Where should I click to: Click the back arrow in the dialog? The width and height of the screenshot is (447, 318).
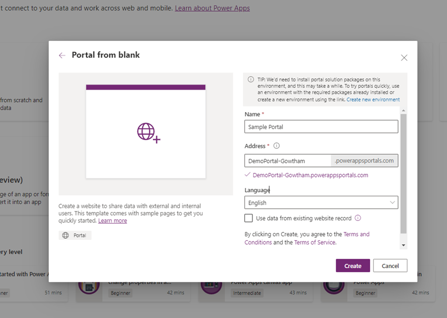point(62,55)
